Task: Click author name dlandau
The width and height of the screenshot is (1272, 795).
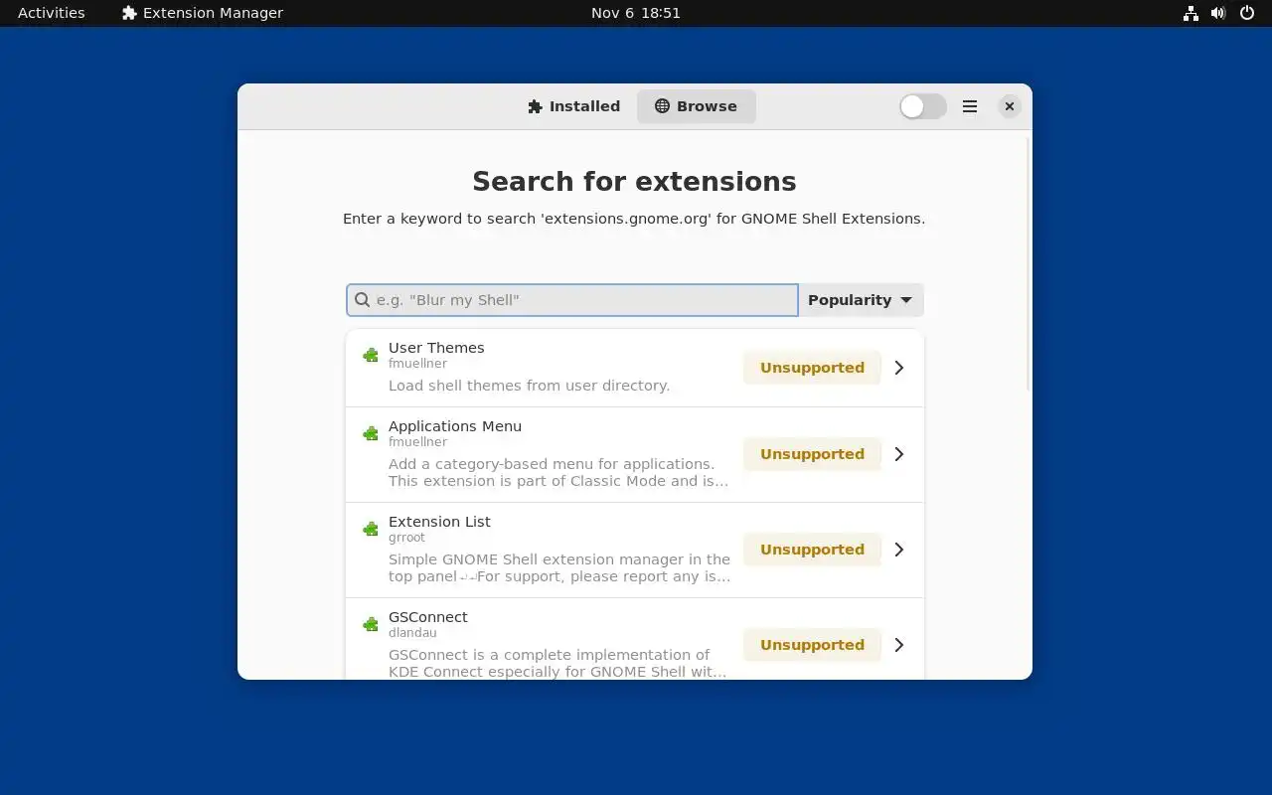Action: click(412, 633)
